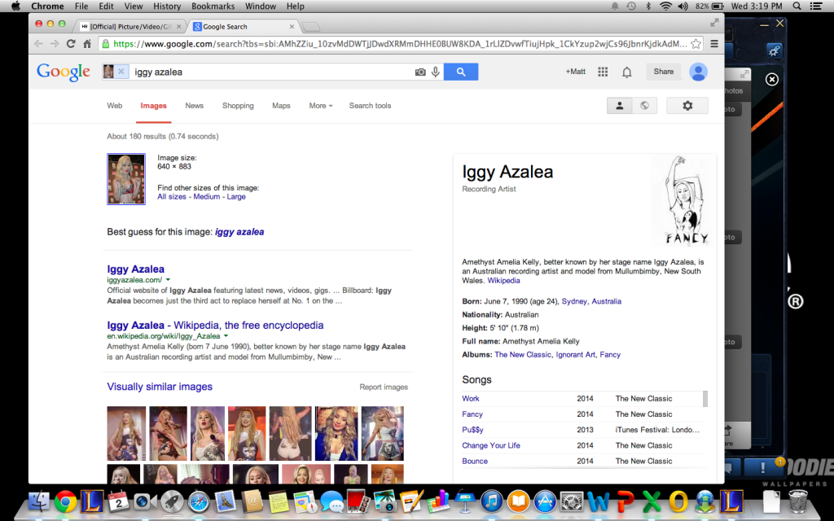Expand dropdown arrow beside iggyazalea.com
This screenshot has height=521, width=834.
(168, 280)
